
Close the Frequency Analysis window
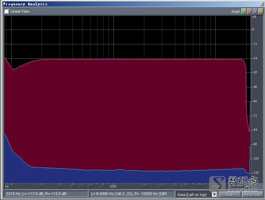point(262,4)
